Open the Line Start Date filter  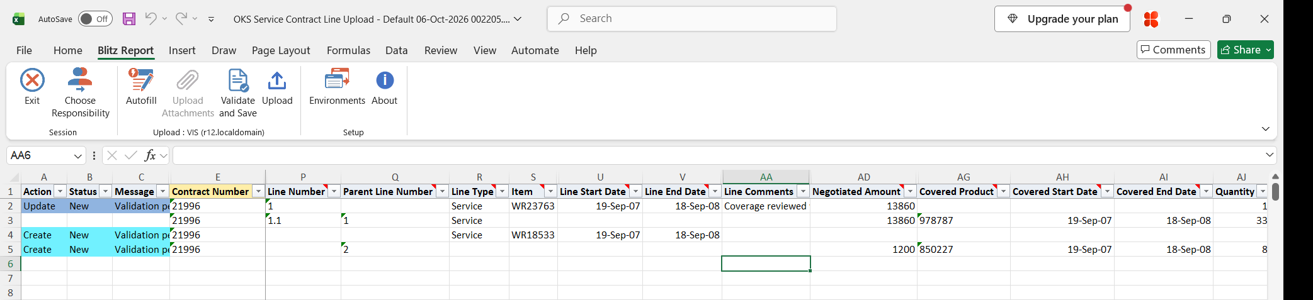pyautogui.click(x=636, y=191)
